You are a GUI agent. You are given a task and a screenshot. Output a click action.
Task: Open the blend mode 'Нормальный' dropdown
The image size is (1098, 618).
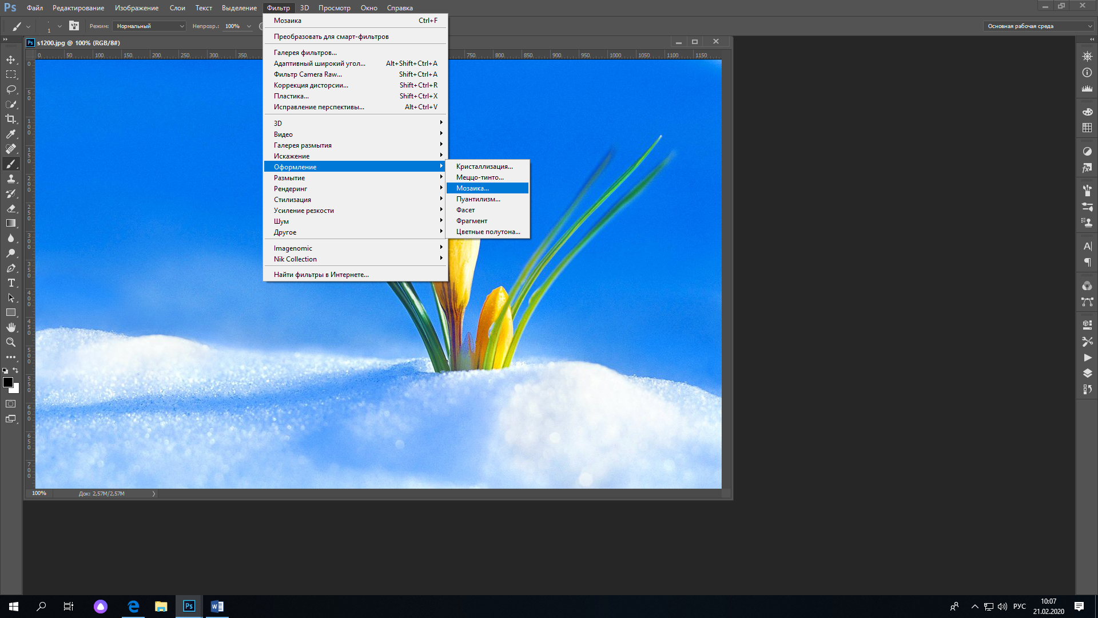point(150,26)
